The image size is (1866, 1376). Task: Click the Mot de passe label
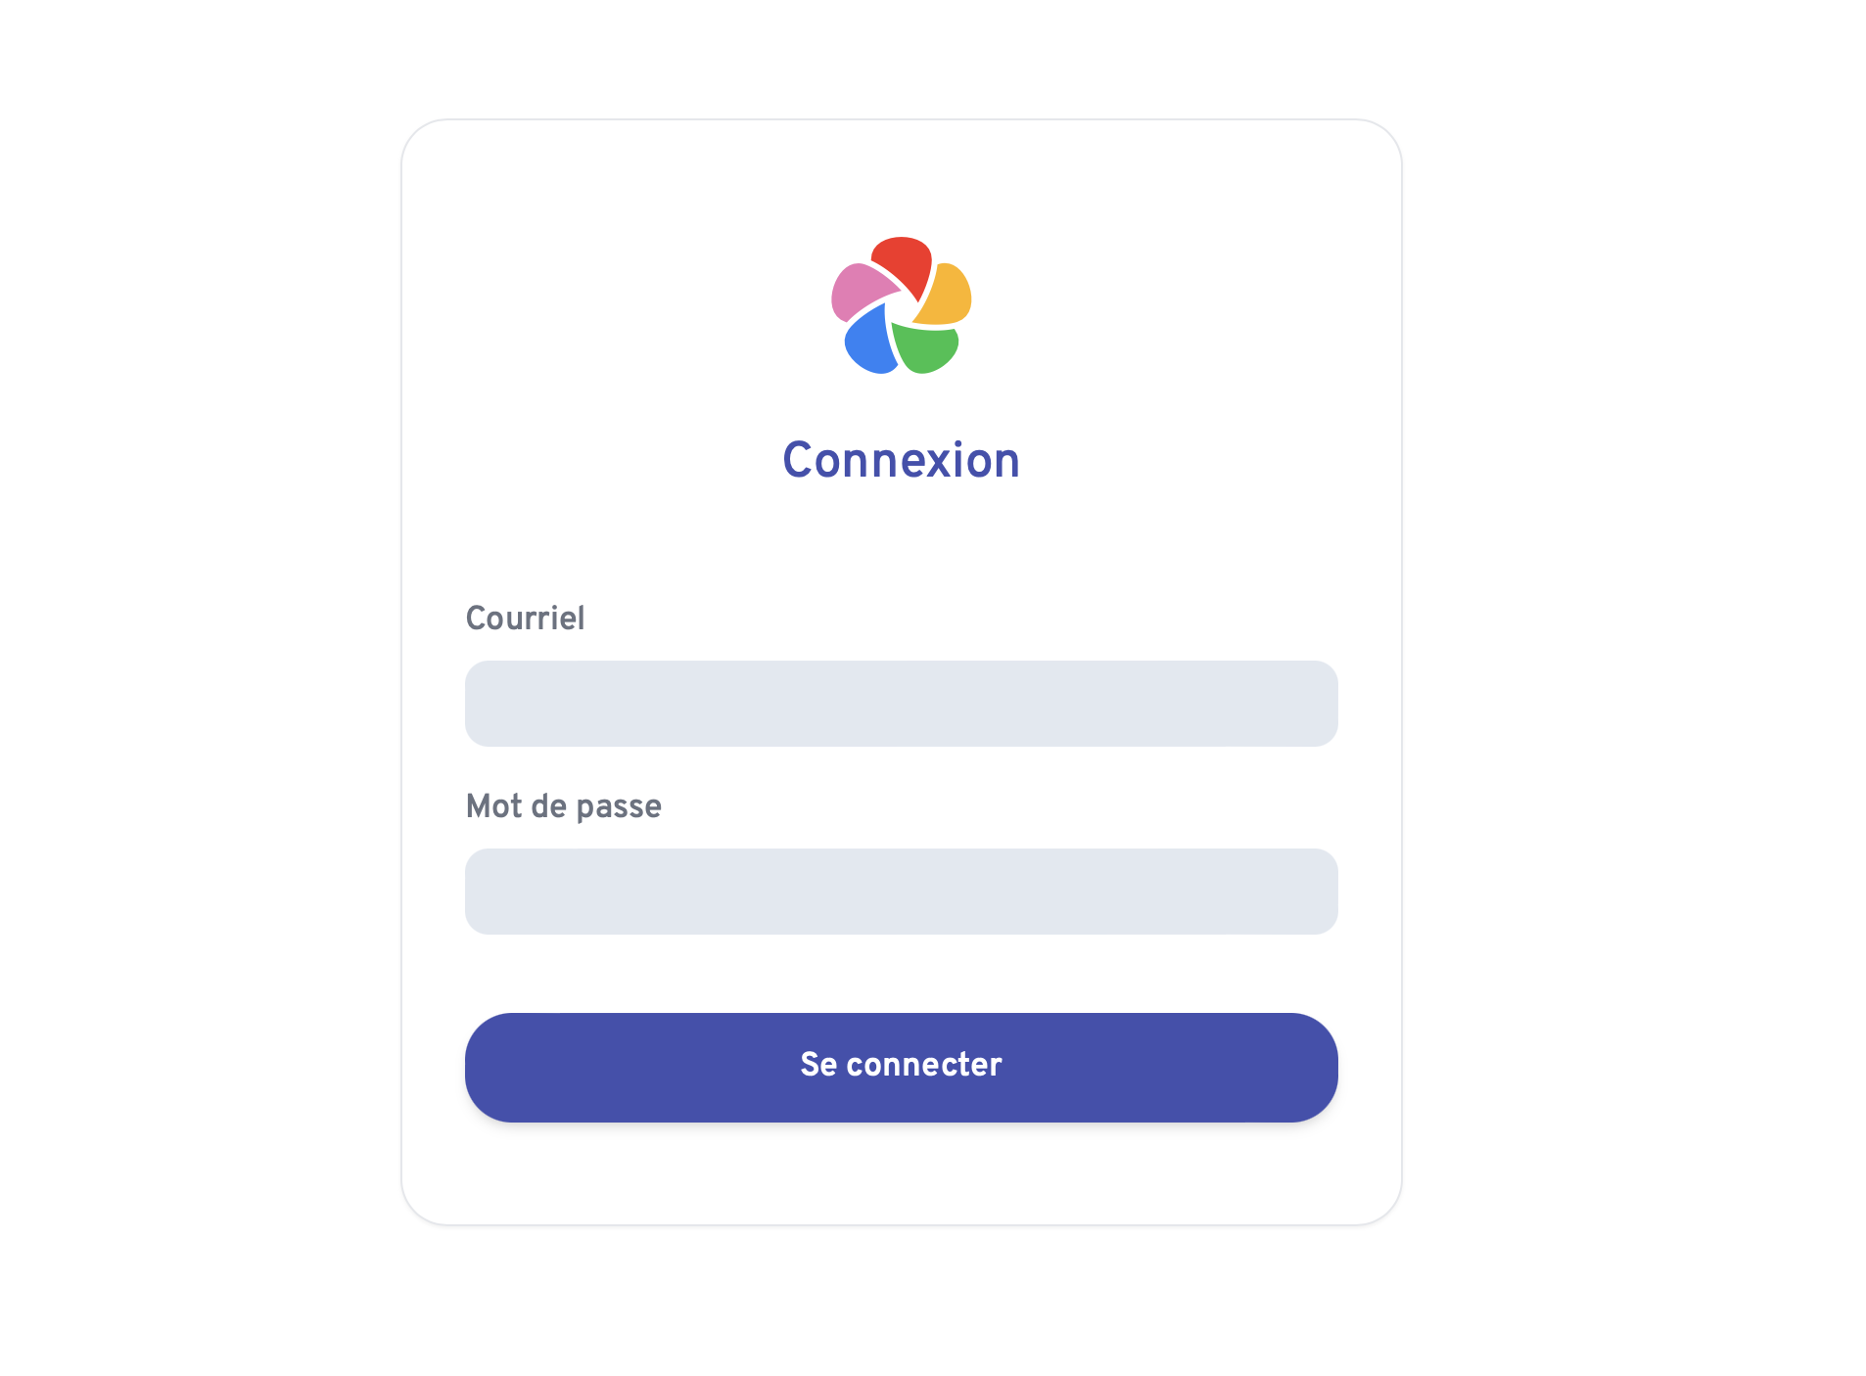(x=563, y=806)
